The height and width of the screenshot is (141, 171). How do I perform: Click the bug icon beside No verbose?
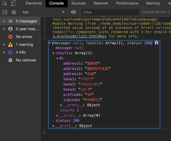coord(10,60)
